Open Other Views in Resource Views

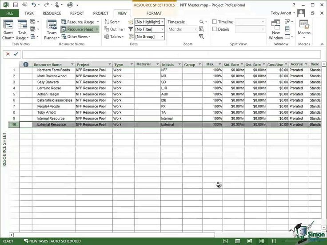pos(76,37)
